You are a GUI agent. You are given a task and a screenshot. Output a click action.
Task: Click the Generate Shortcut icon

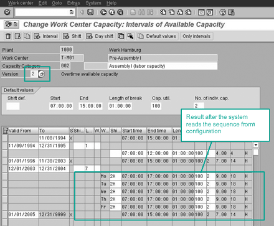point(210,12)
